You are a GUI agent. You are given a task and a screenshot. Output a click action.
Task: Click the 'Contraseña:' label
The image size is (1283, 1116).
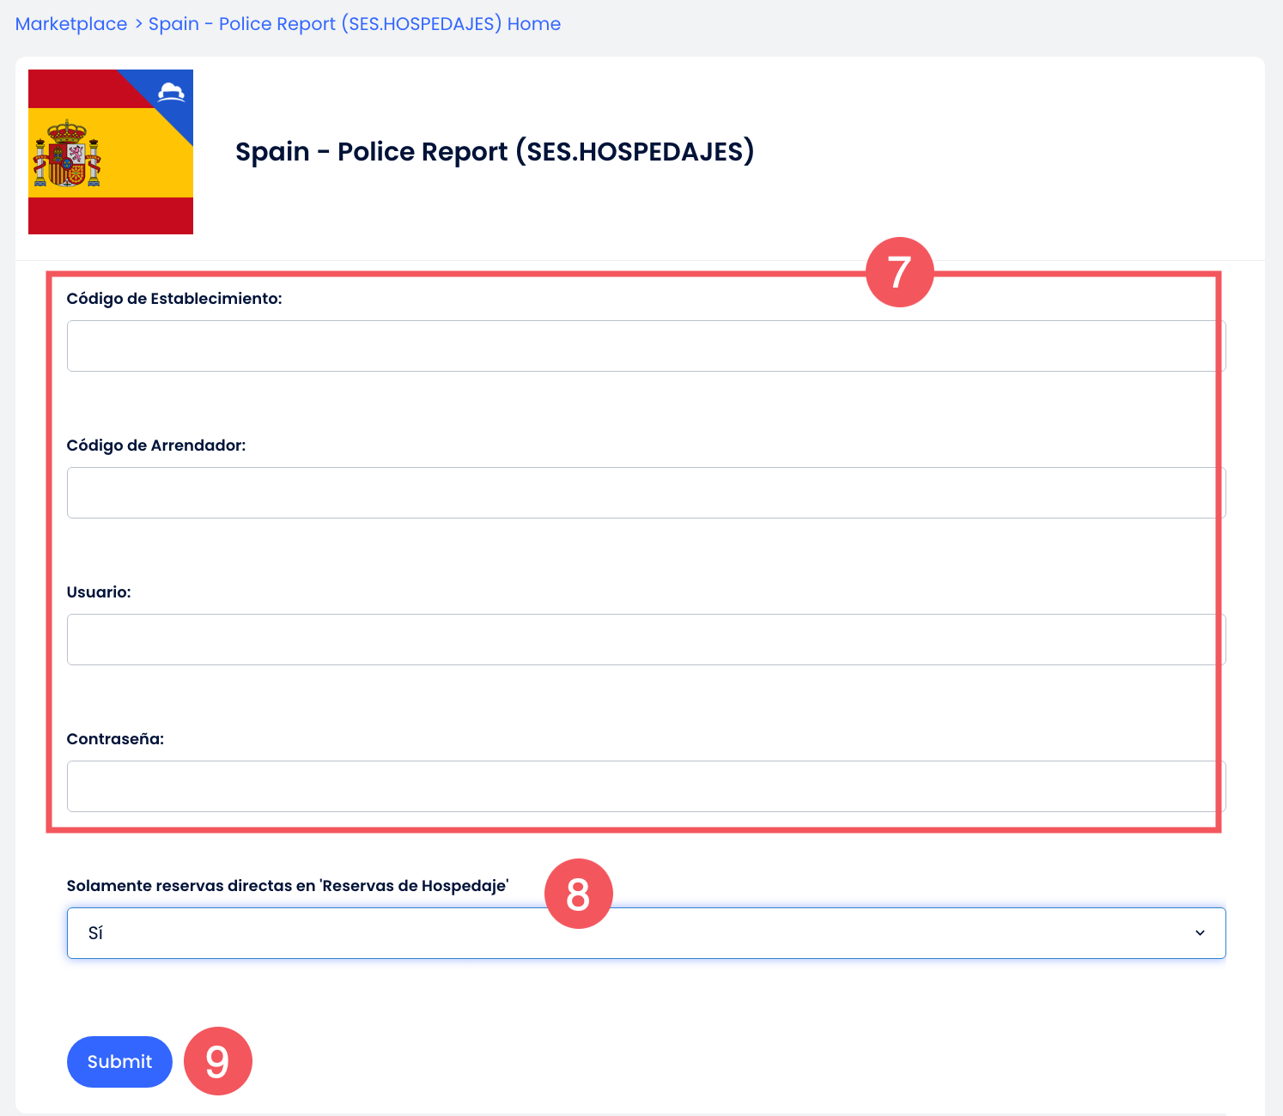(115, 739)
